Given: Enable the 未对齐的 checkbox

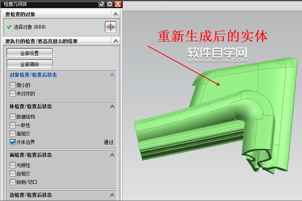Looking at the screenshot, I should [13, 93].
